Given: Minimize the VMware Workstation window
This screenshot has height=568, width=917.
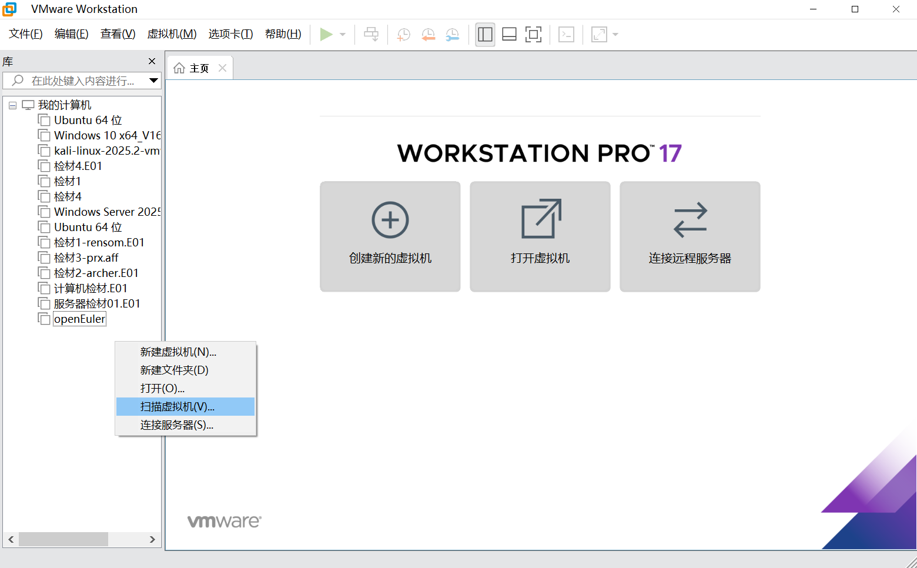Looking at the screenshot, I should point(814,9).
